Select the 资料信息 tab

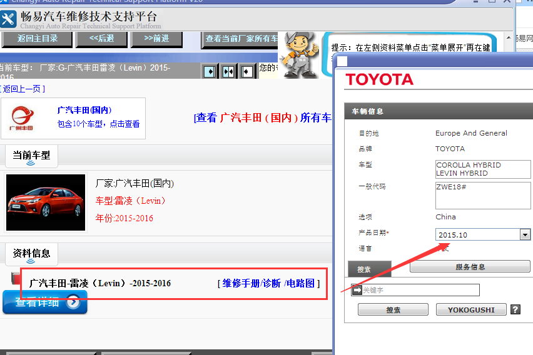click(x=31, y=254)
